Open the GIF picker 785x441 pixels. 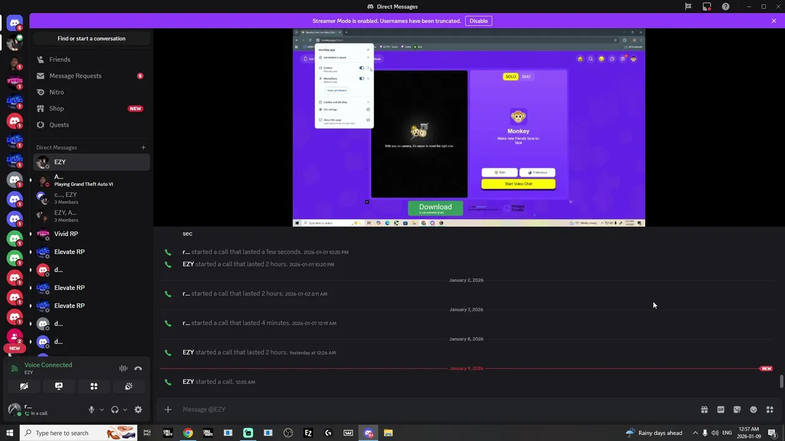(x=721, y=410)
